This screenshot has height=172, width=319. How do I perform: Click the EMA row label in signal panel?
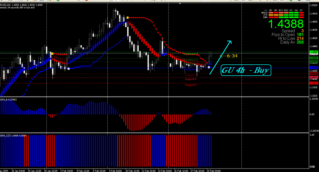click(265, 17)
